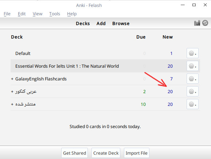Minimize the Anki window
Viewport: 211px width, 159px height.
[x=183, y=5]
